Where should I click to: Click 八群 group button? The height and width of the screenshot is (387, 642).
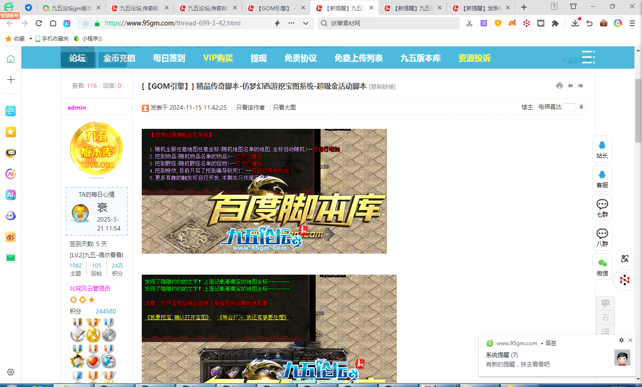[x=602, y=238]
